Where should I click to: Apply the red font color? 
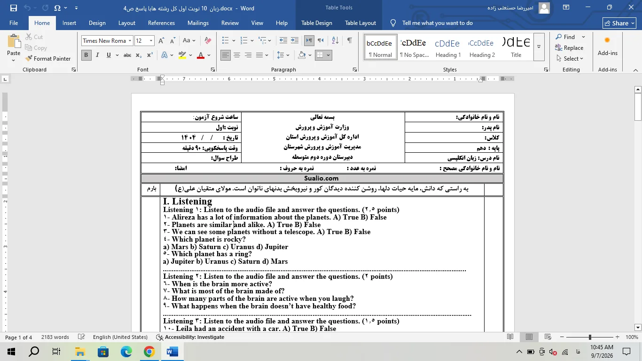pyautogui.click(x=201, y=55)
